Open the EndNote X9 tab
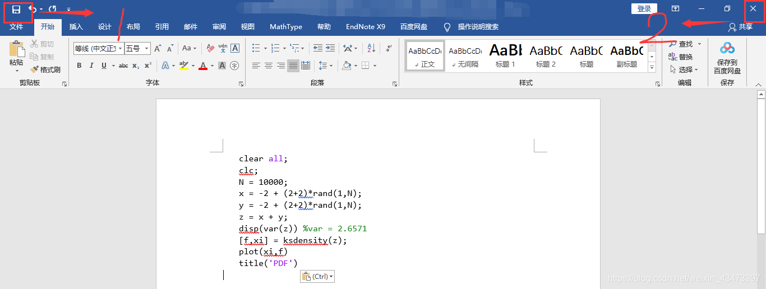The height and width of the screenshot is (289, 766). (366, 27)
